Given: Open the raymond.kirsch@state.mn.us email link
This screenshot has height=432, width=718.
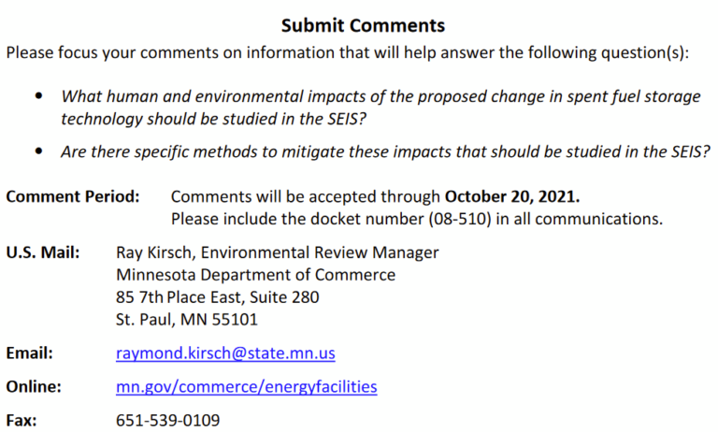Looking at the screenshot, I should click(225, 353).
